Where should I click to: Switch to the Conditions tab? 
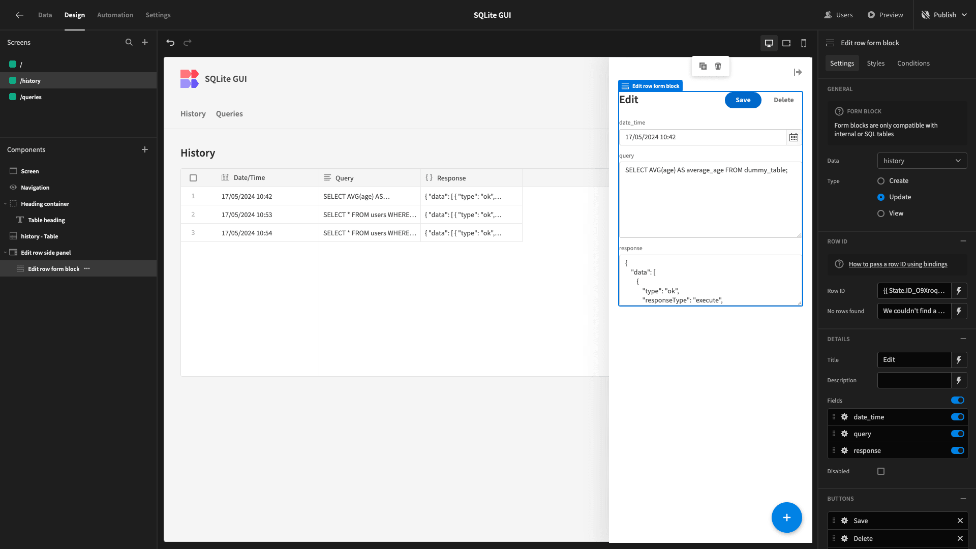pyautogui.click(x=913, y=64)
